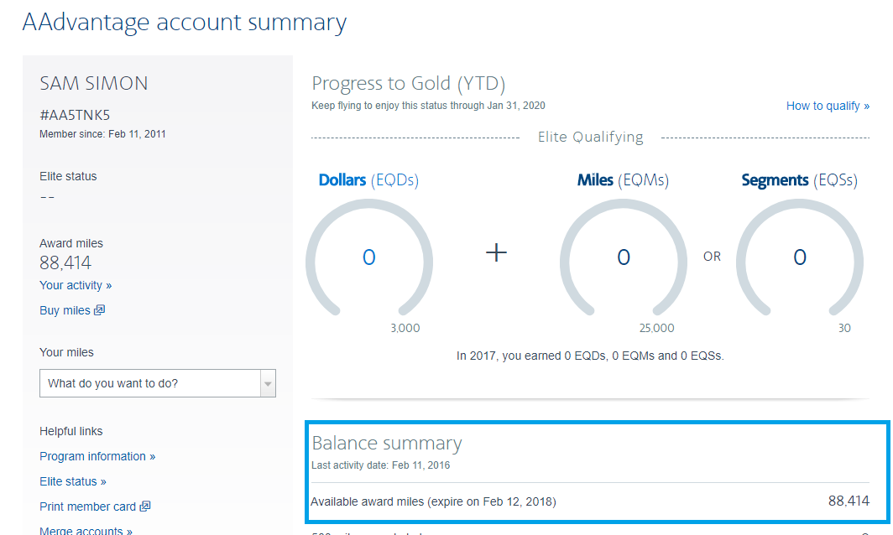The height and width of the screenshot is (535, 893).
Task: Open 'What do you want to do?' dropdown
Action: [157, 383]
